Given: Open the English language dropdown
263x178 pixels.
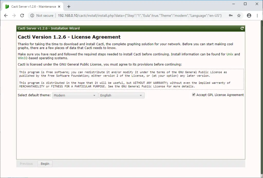Looking at the screenshot, I should tap(121, 95).
